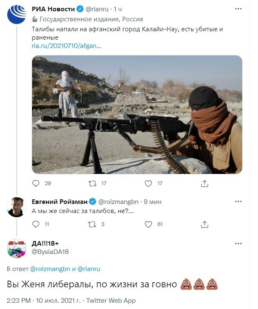The height and width of the screenshot is (309, 258).
Task: Open the ДА!!!18+ profile avatar
Action: (x=17, y=249)
